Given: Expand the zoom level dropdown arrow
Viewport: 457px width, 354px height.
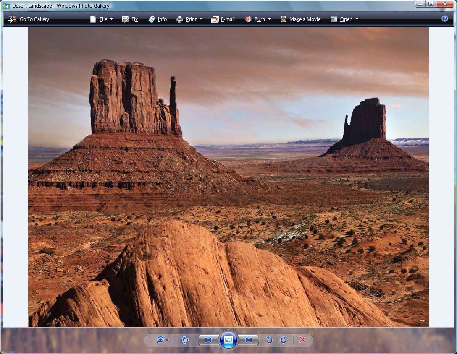Looking at the screenshot, I should pyautogui.click(x=167, y=340).
